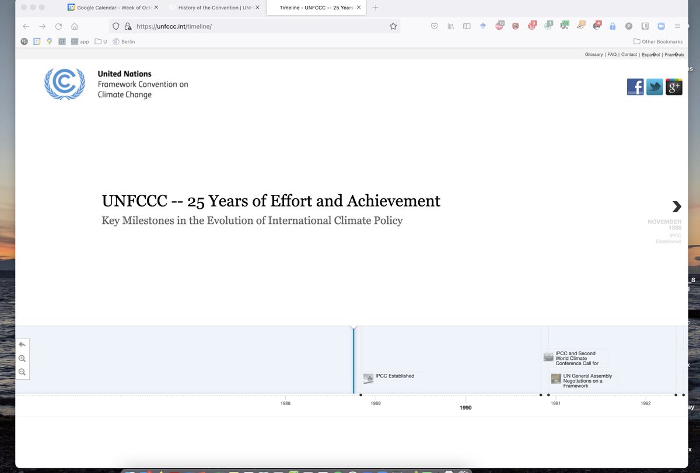Toggle the sidebar icon in toolbar

[x=467, y=26]
